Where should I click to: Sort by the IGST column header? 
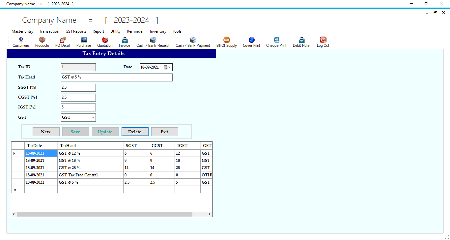187,145
